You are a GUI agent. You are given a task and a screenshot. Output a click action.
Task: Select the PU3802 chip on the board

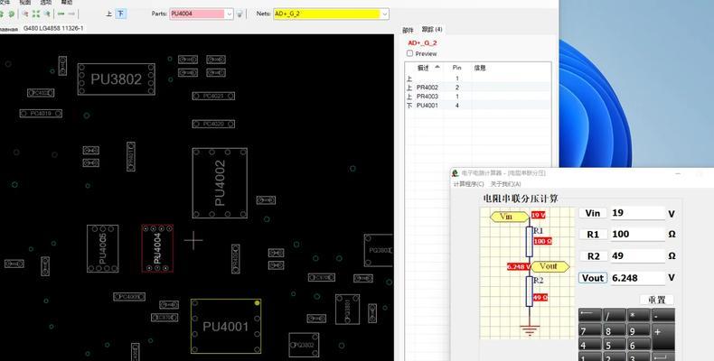[x=116, y=79]
